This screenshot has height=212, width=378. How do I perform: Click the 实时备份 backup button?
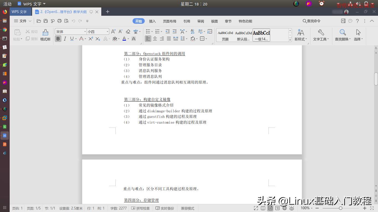click(165, 208)
